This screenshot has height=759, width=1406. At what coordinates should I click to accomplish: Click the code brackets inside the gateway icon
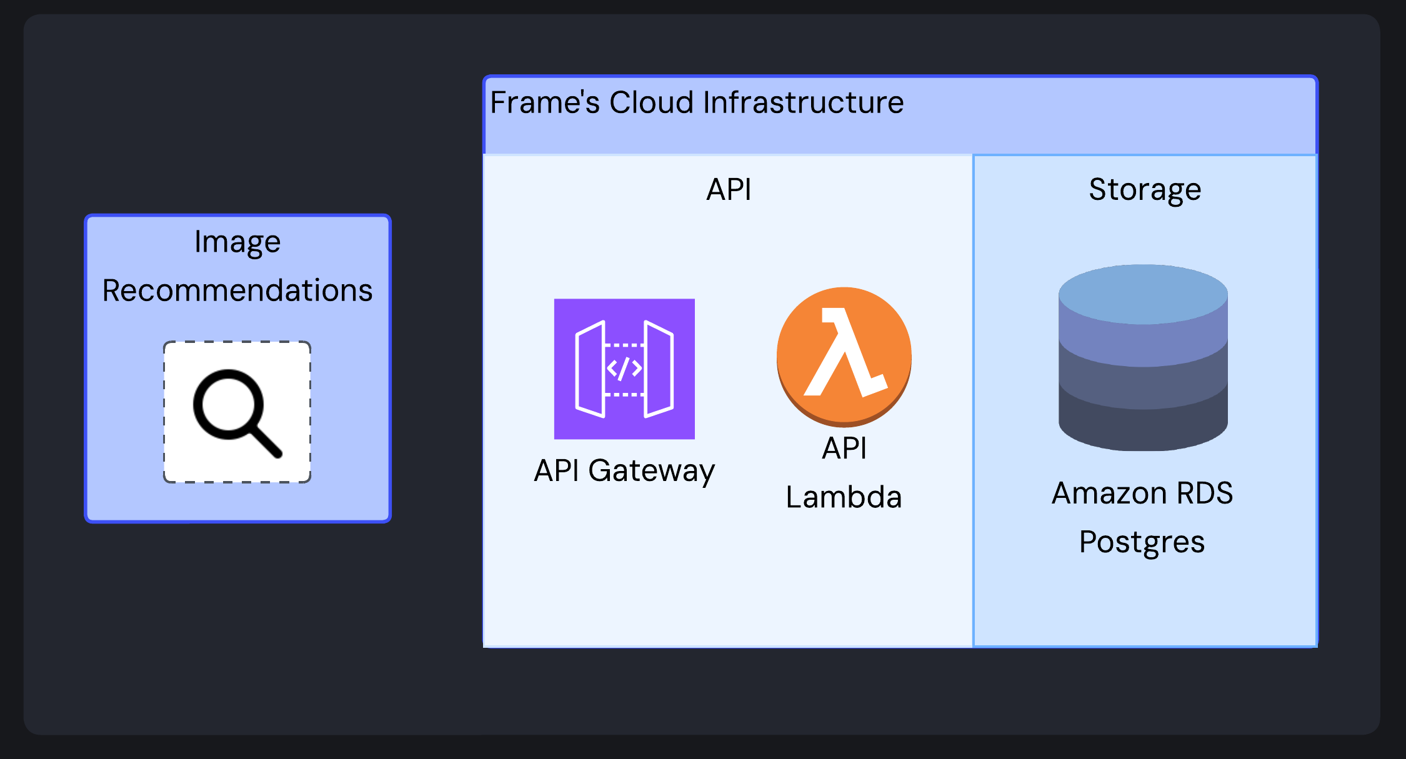(x=624, y=369)
